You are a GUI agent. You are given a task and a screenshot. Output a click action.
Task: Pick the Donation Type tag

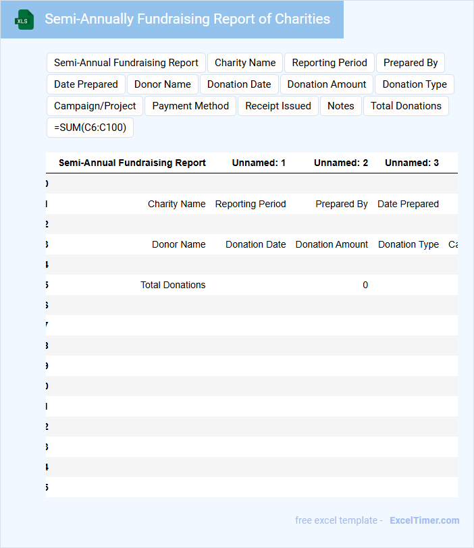pyautogui.click(x=415, y=84)
